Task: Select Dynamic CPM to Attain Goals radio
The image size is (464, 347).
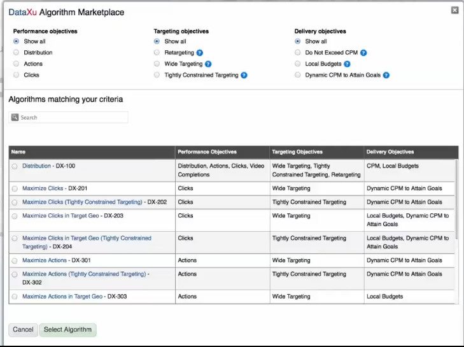Action: pyautogui.click(x=298, y=75)
